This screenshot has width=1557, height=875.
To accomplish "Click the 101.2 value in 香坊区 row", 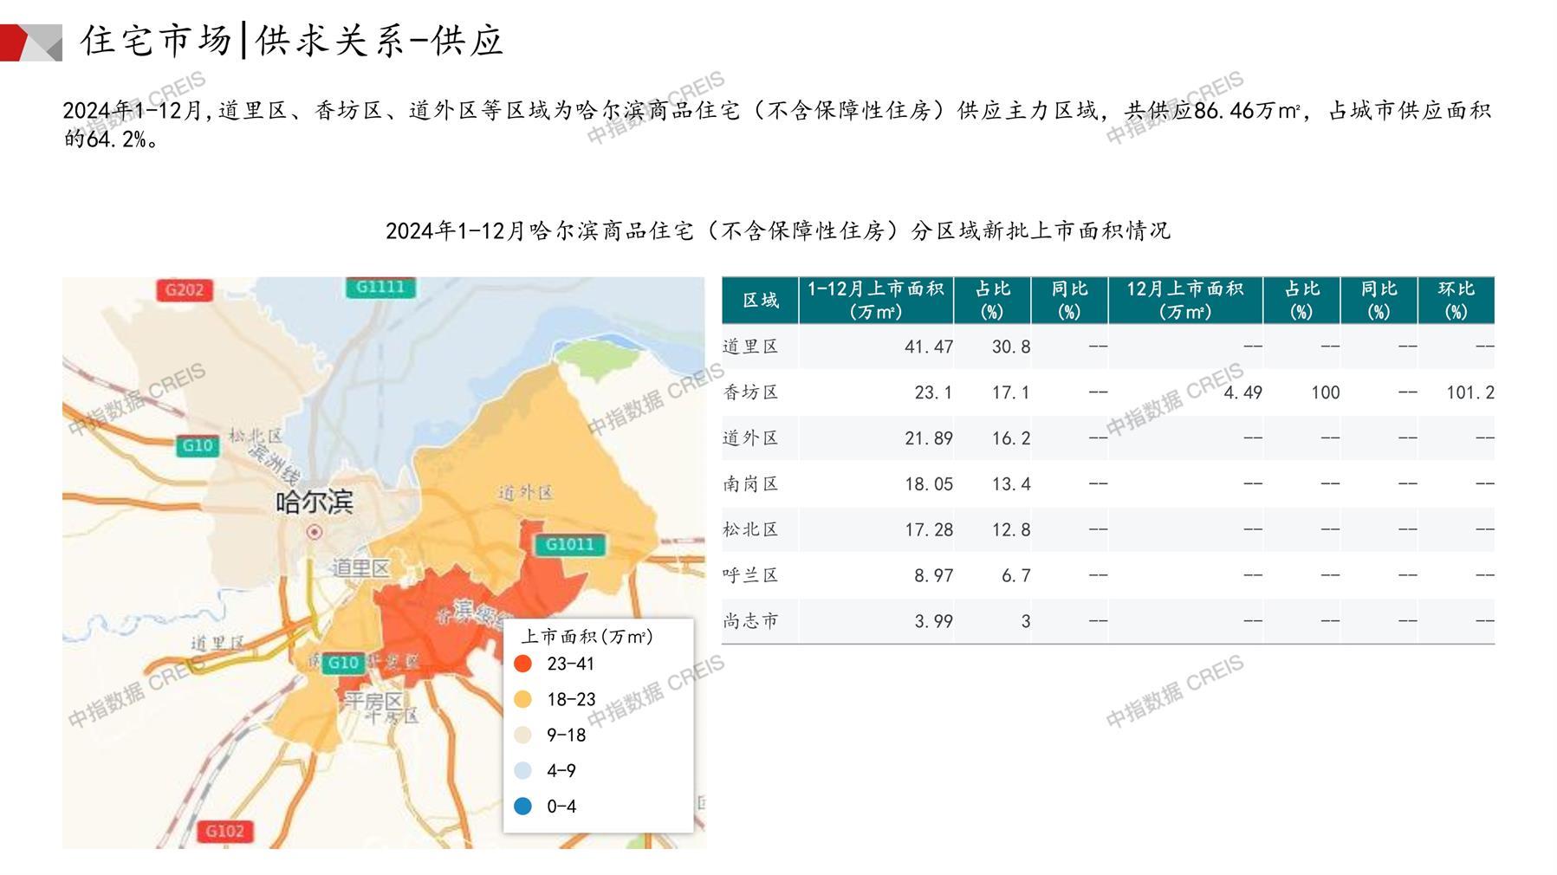I will tap(1469, 392).
